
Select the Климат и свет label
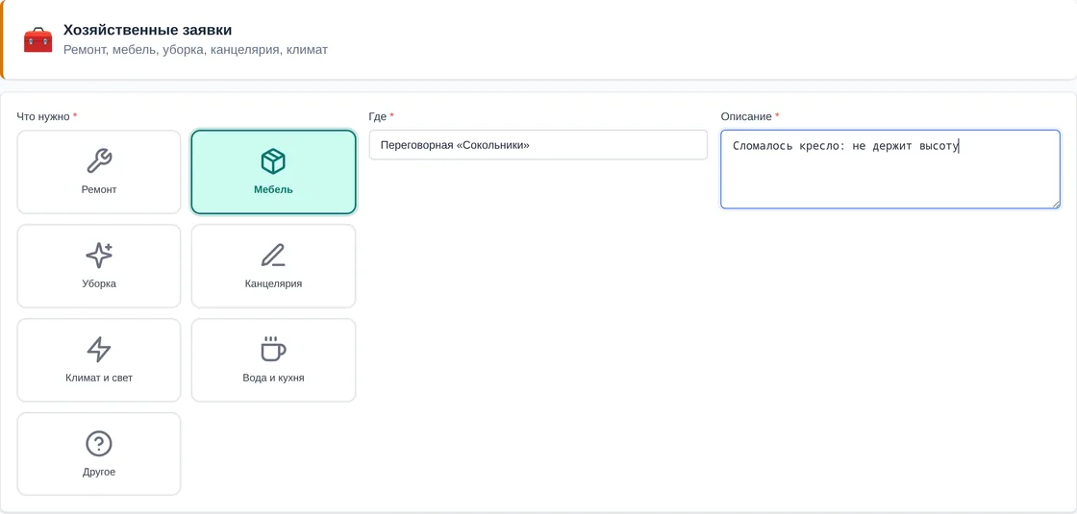click(x=99, y=378)
